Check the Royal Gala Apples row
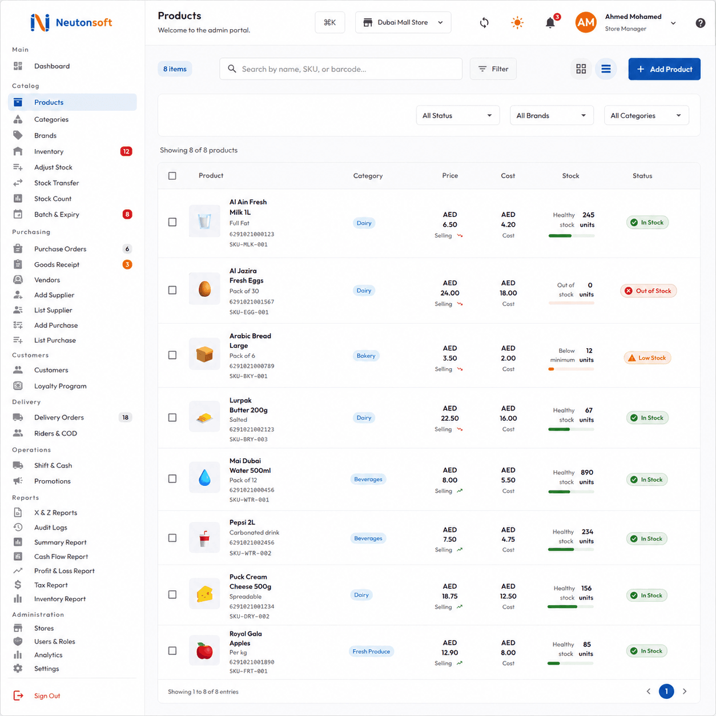Screen dimensions: 716x716 click(x=172, y=650)
